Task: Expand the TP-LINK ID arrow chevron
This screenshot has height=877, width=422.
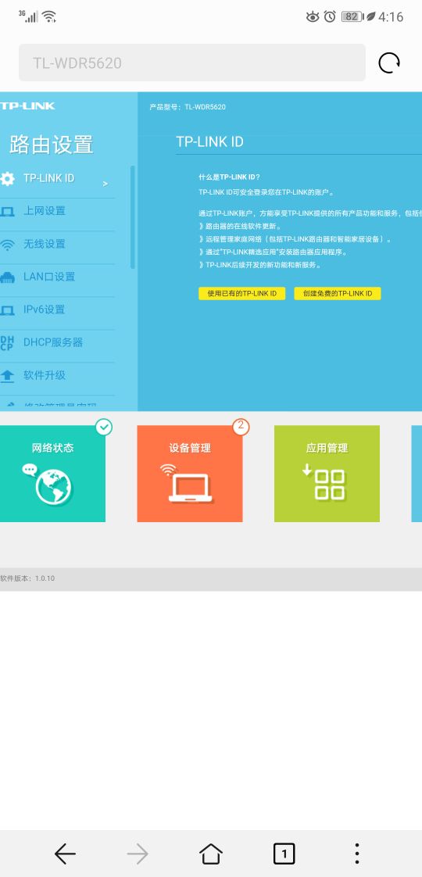Action: pos(105,184)
